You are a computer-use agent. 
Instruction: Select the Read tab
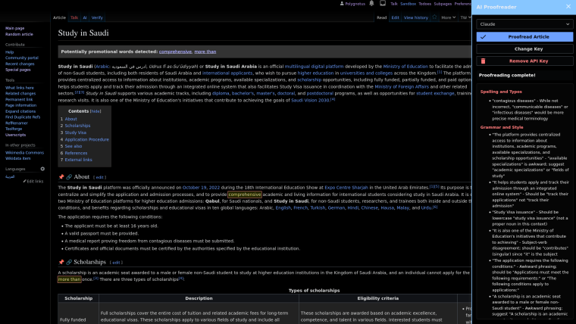point(382,17)
